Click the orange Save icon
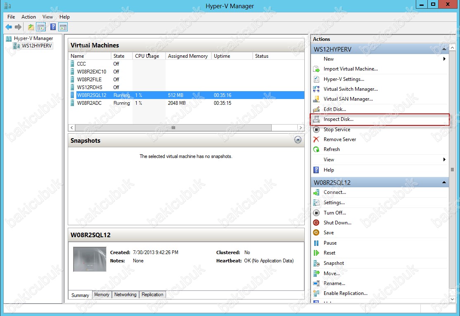The height and width of the screenshot is (316, 460). pyautogui.click(x=316, y=233)
